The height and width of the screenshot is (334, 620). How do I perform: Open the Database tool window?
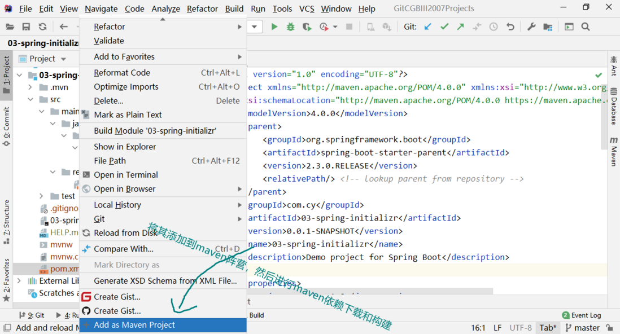[614, 106]
